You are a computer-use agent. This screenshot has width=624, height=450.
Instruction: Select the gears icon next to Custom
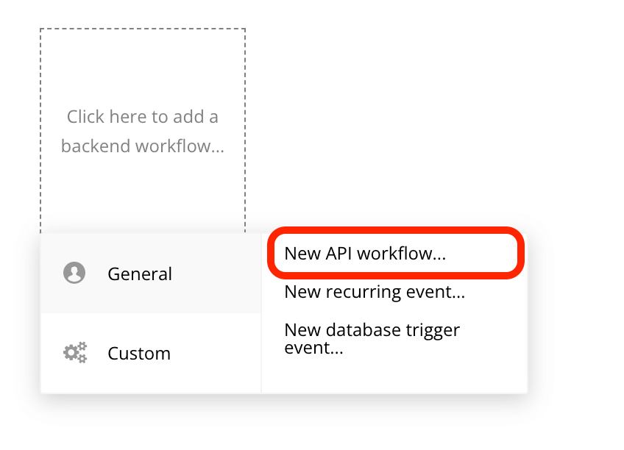[74, 353]
